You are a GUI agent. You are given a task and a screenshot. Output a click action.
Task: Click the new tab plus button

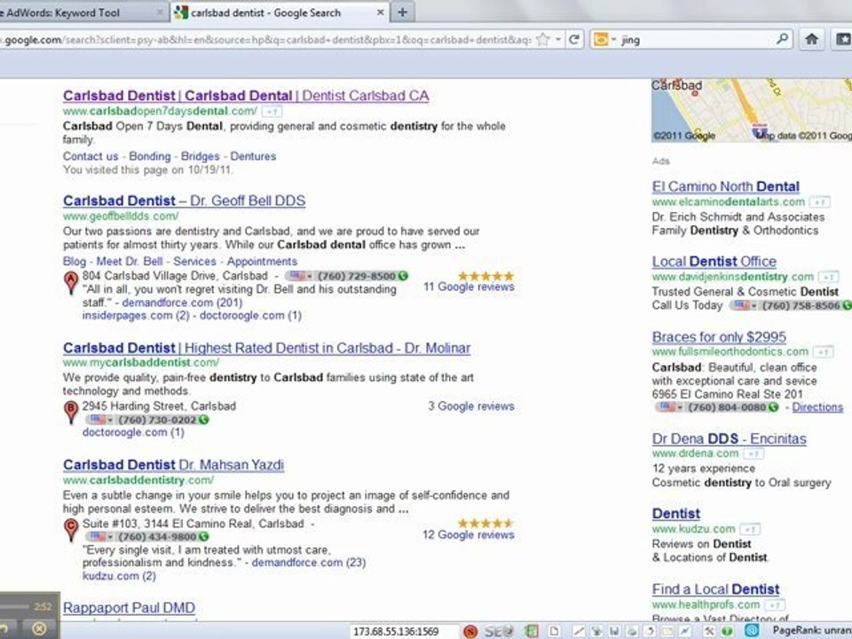pos(402,12)
